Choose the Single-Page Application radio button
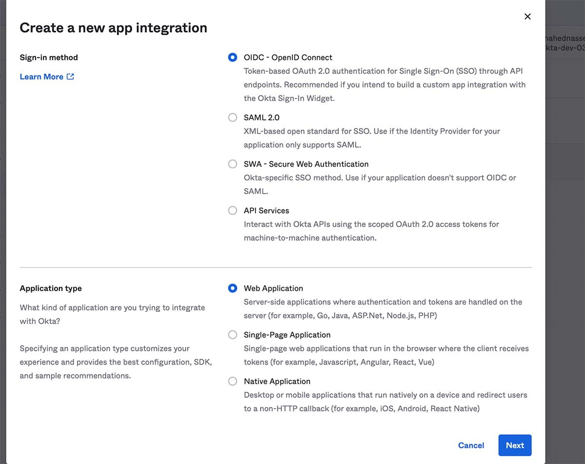585x464 pixels. pyautogui.click(x=233, y=335)
